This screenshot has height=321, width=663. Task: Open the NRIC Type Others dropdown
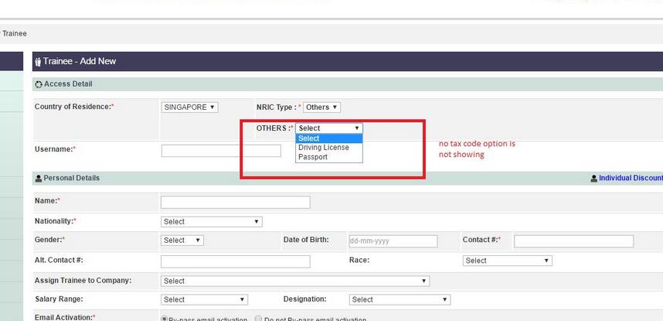(321, 108)
